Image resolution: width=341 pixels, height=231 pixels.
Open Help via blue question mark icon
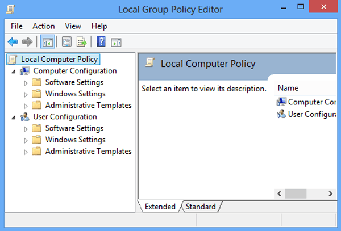[101, 41]
